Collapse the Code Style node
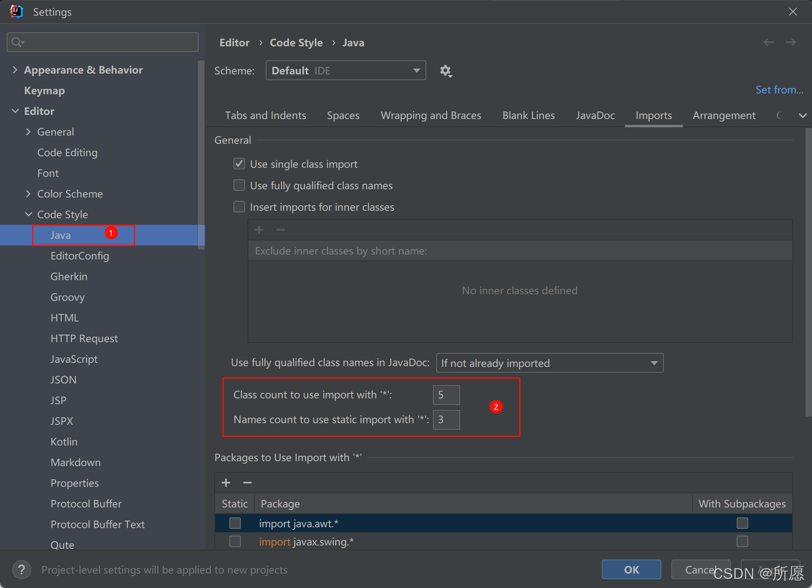812x588 pixels. 28,214
